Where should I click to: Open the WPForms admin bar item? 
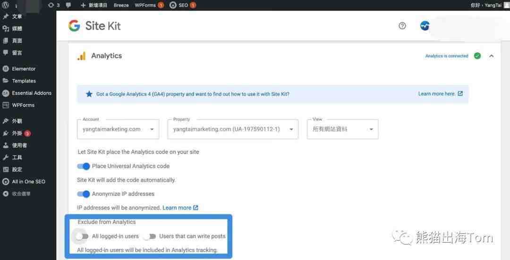149,5
